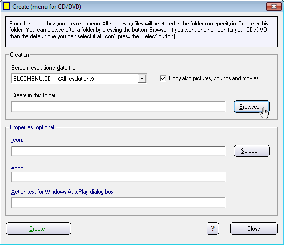Select the SLCDMENU.CDI All resolutions combo field

(x=79, y=79)
